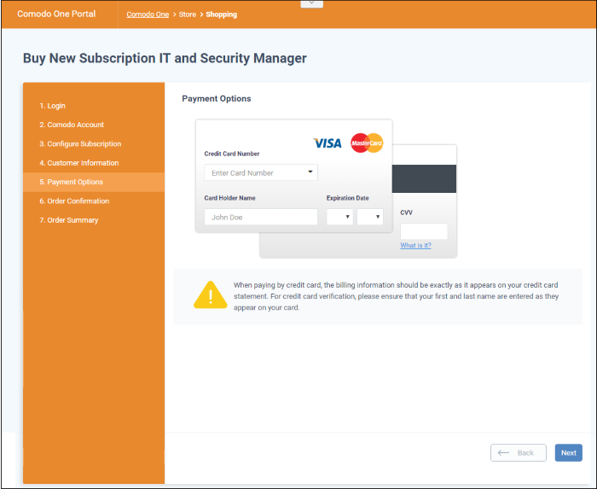Select the Comodo Account step

pyautogui.click(x=76, y=125)
